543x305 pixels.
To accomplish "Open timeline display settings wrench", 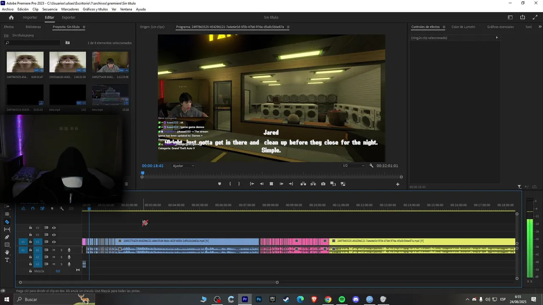I will pyautogui.click(x=62, y=208).
